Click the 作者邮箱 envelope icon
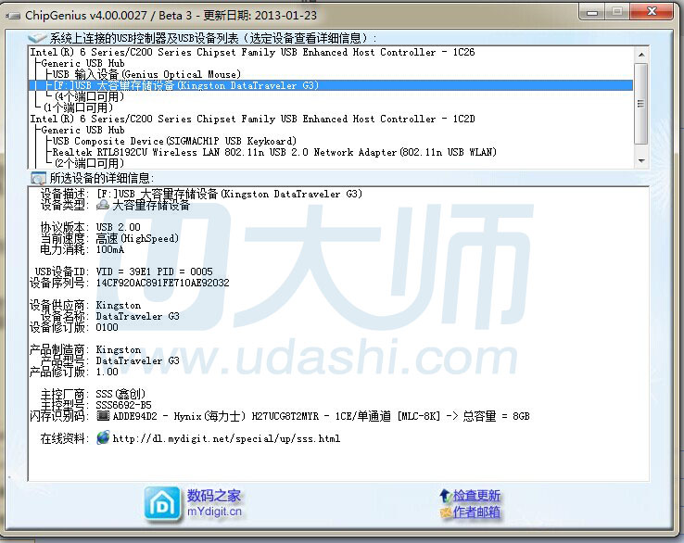 (446, 512)
